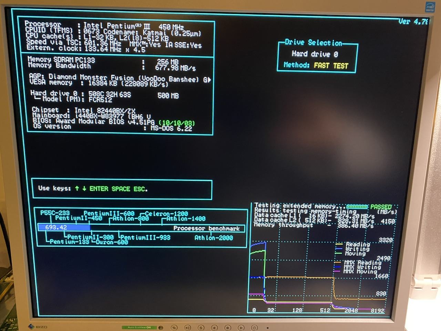Click the 'Use keys' hint text
Screen dimensions: 441x331
(93, 189)
